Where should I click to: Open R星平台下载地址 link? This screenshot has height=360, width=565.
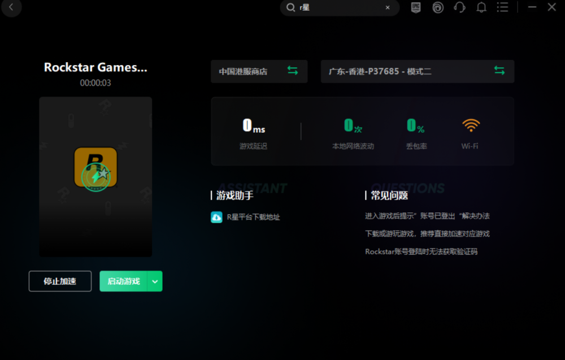click(253, 217)
